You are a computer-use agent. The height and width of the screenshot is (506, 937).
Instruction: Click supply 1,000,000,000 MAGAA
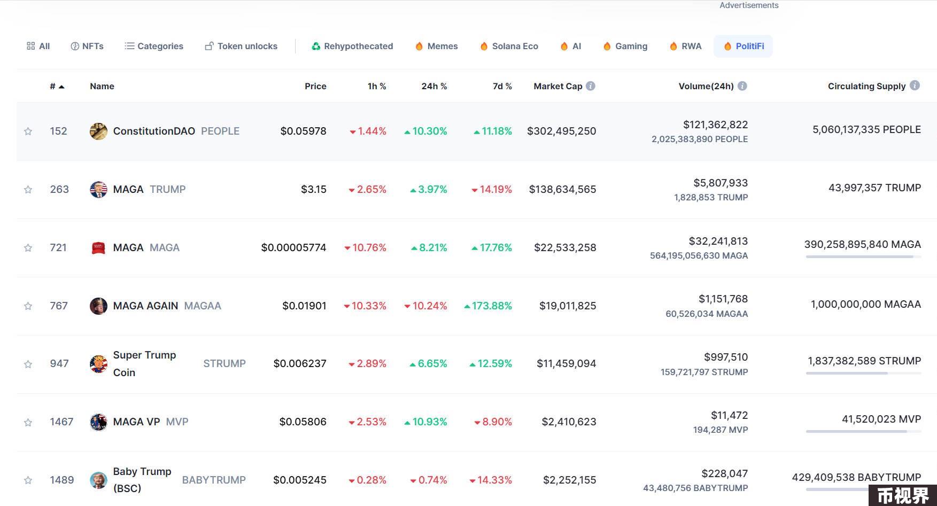click(x=866, y=305)
